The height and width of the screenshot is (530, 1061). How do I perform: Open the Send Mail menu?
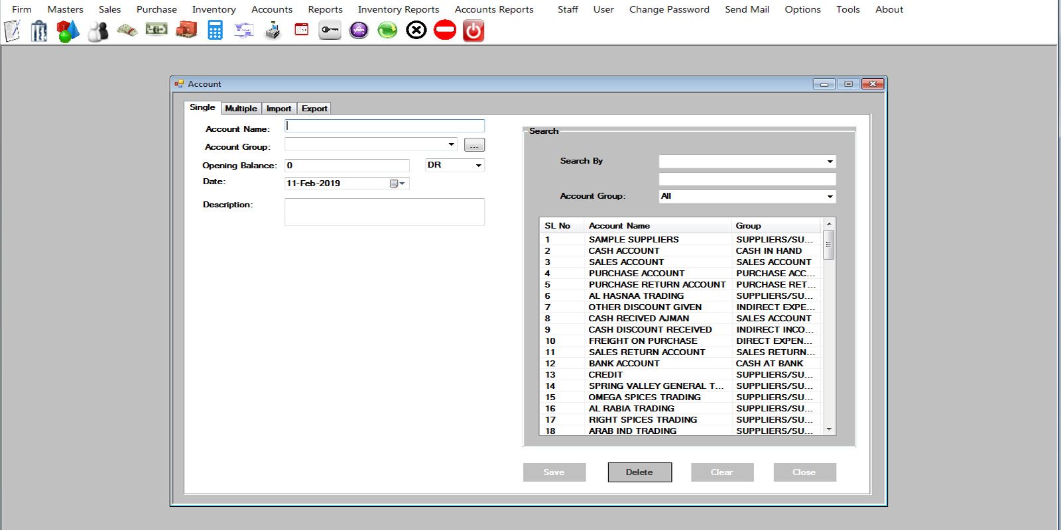click(747, 9)
